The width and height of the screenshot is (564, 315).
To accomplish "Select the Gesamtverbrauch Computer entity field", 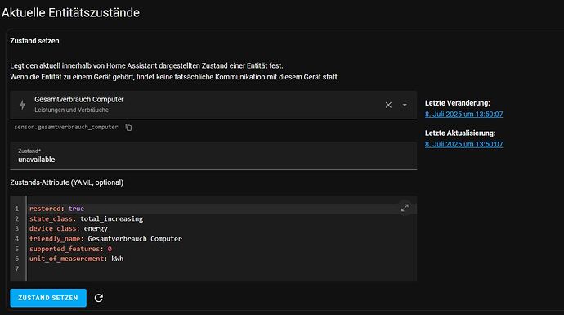I will [x=213, y=105].
